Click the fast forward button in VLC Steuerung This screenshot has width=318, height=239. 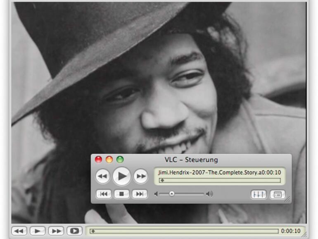[x=141, y=176]
